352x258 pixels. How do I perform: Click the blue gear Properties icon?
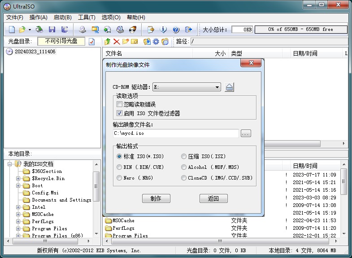[x=156, y=42]
